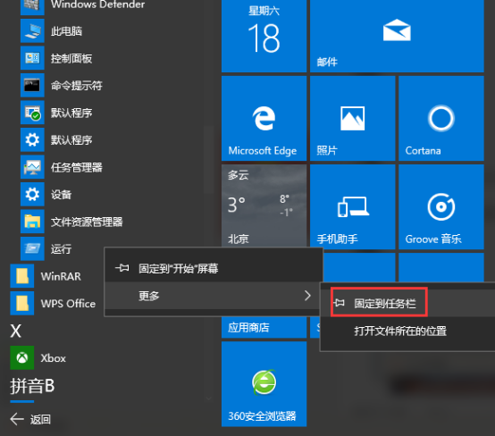495x436 pixels.
Task: Open the 邮件 mail tile
Action: pos(397,36)
